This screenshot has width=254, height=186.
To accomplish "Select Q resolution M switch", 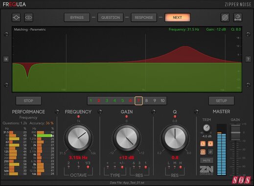I will (x=175, y=167).
